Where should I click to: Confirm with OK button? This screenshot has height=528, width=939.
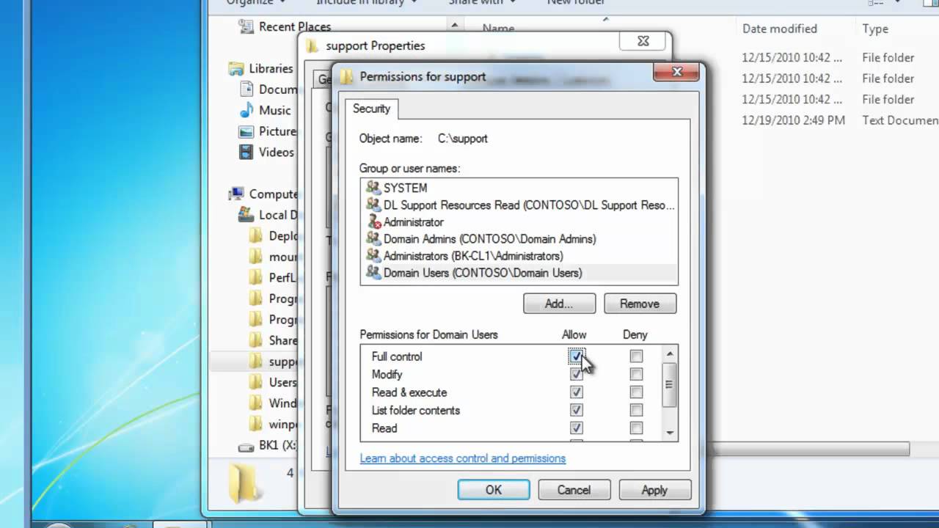point(494,490)
